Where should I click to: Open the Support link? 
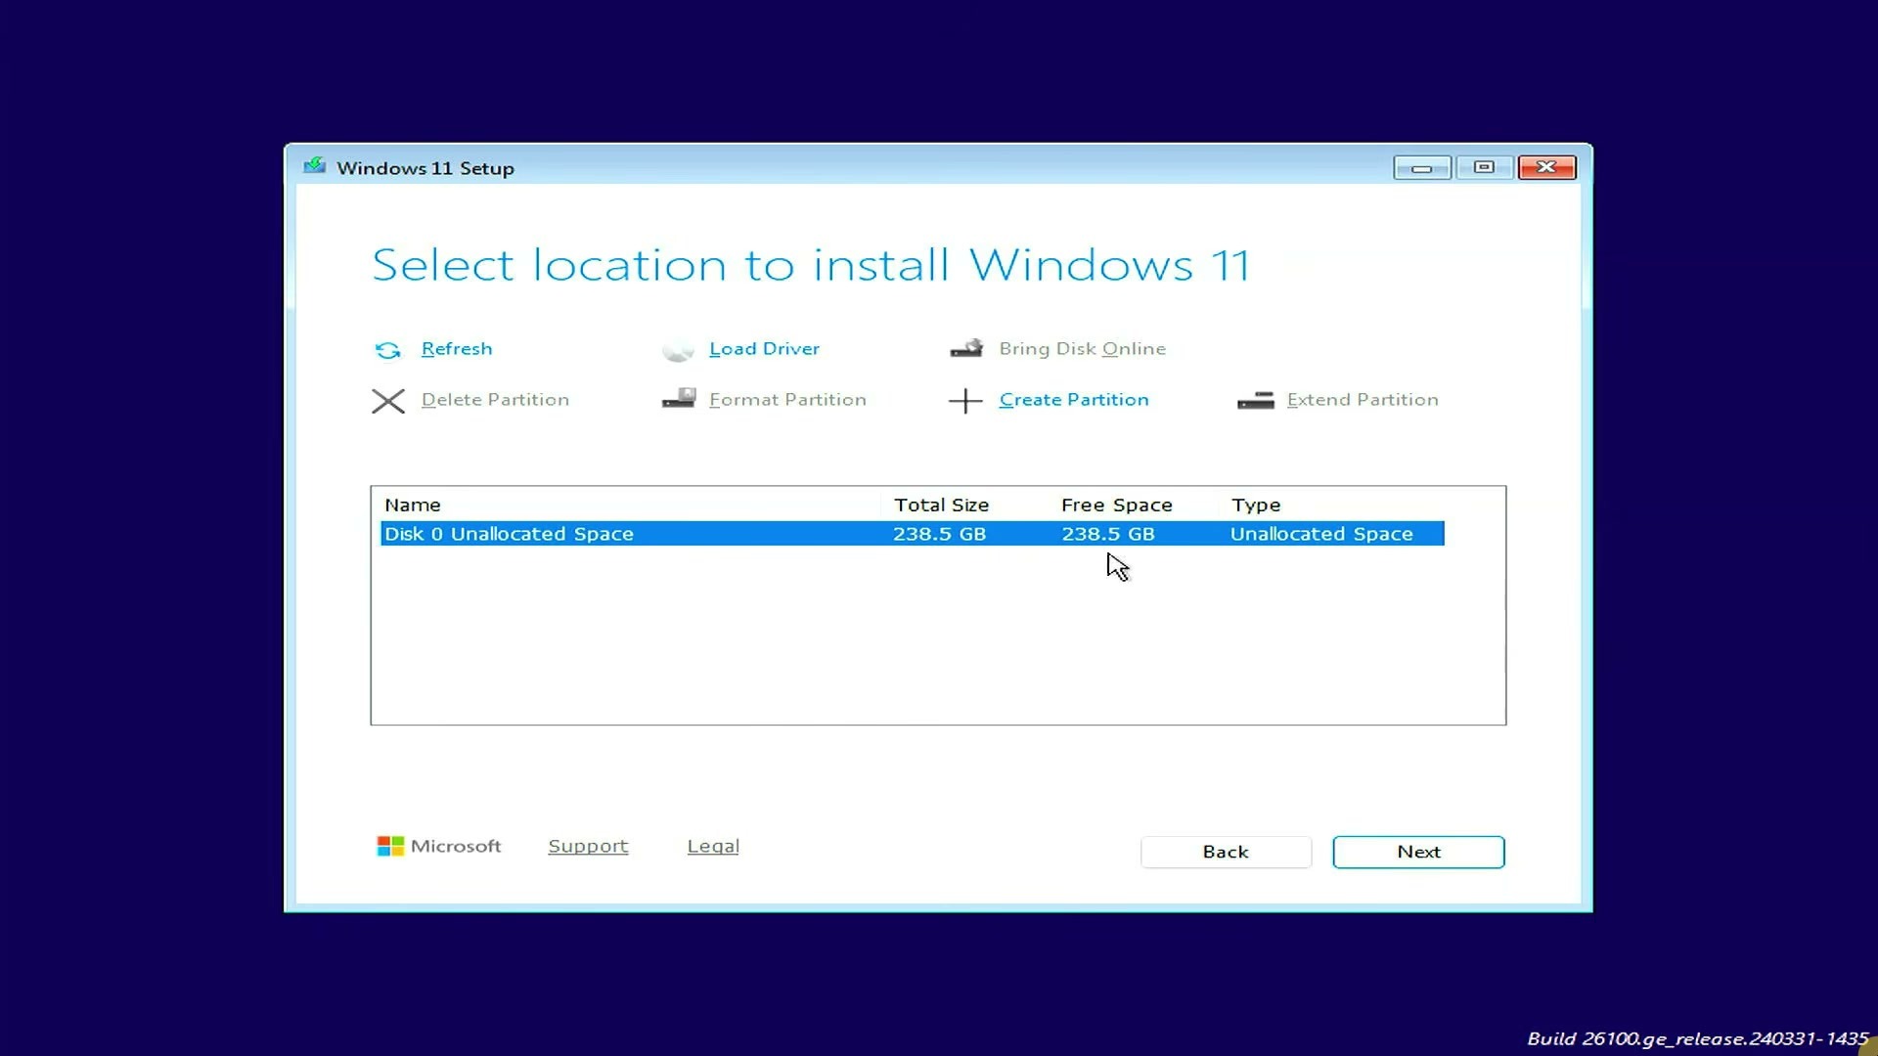point(588,847)
